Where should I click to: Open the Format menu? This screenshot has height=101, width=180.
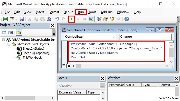54,12
